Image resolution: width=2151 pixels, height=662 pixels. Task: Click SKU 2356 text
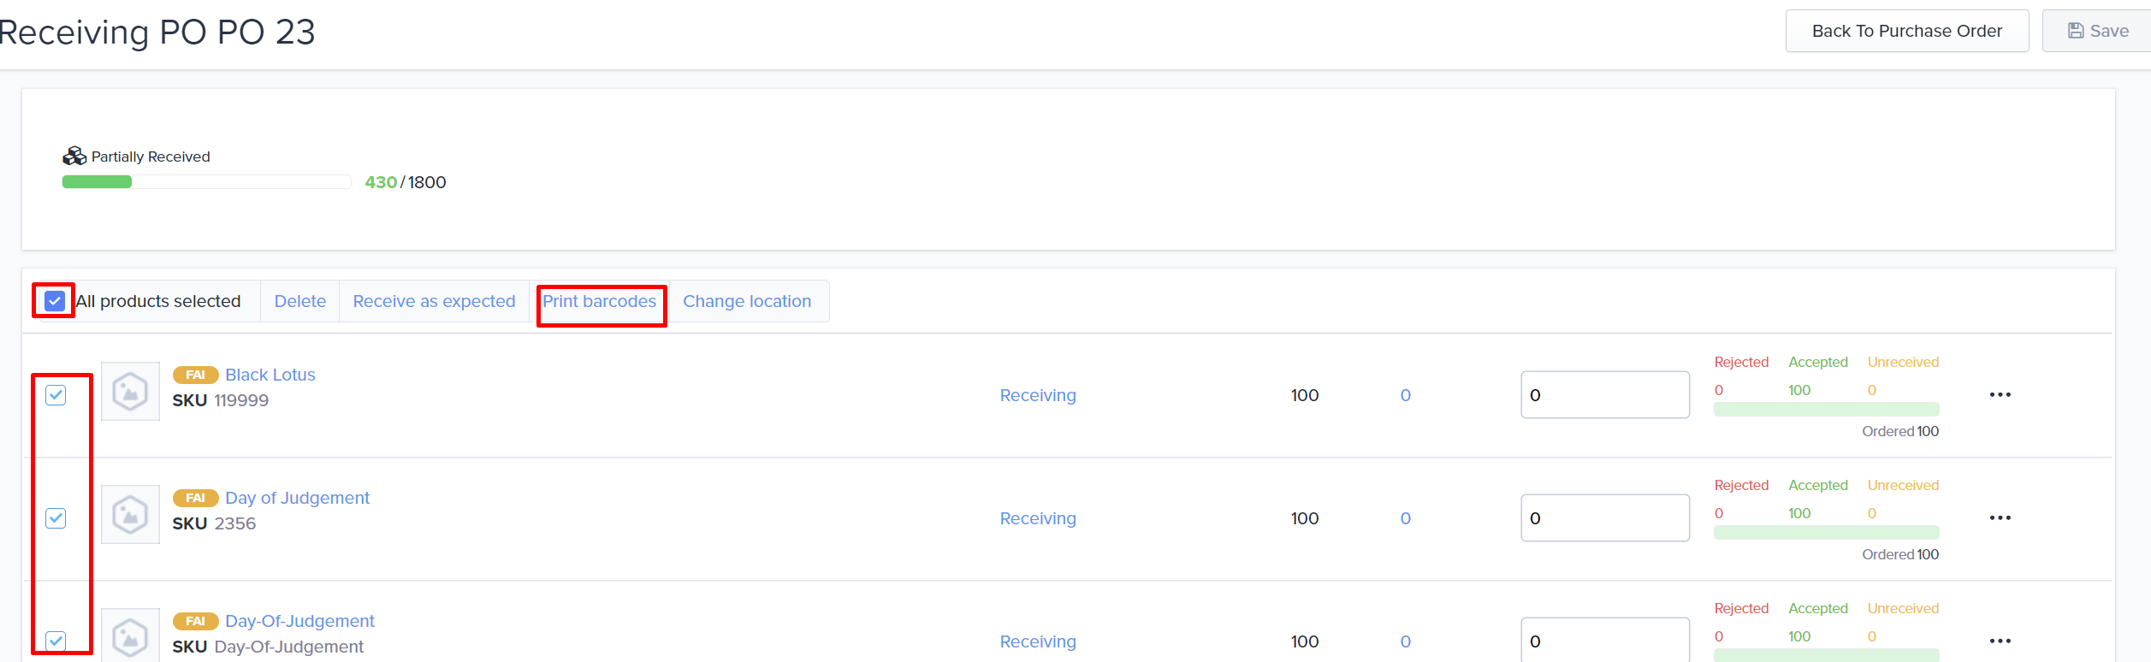(214, 523)
